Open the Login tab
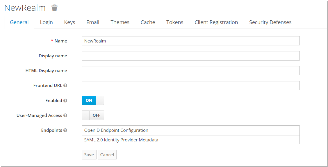 (x=47, y=22)
